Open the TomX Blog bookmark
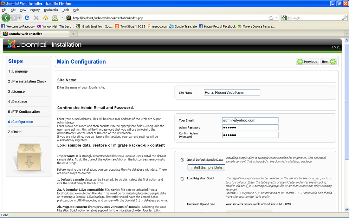 (130, 26)
